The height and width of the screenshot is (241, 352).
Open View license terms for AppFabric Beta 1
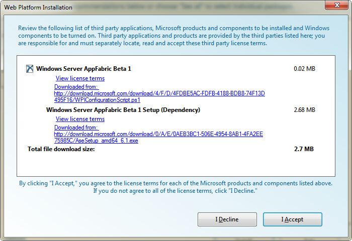coord(80,78)
